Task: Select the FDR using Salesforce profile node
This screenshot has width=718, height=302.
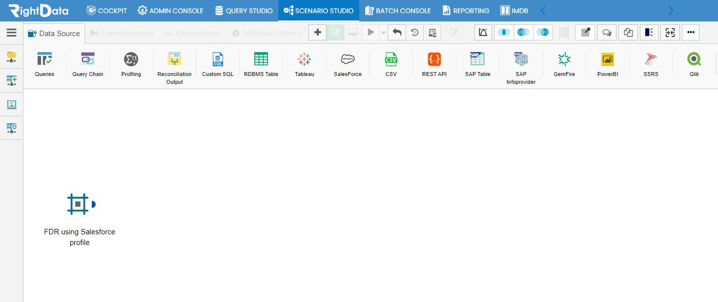Action: [x=79, y=204]
